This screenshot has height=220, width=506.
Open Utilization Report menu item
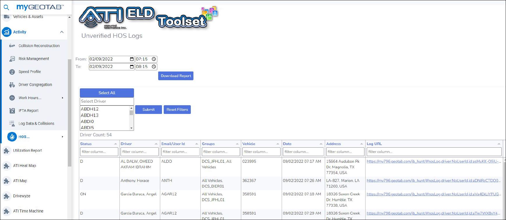pos(28,151)
